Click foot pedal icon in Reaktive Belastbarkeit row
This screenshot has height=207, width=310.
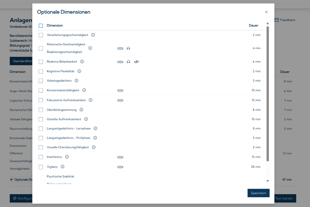coord(136,61)
